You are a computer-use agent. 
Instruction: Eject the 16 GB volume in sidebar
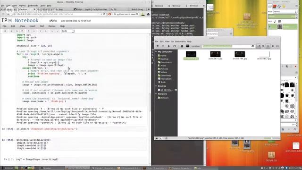tap(176, 90)
